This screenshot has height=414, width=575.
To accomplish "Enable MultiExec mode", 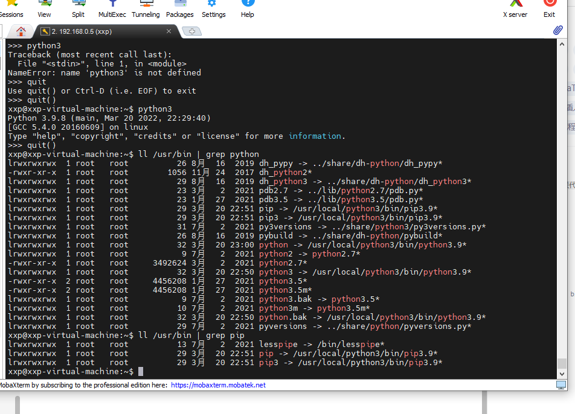I will (112, 8).
